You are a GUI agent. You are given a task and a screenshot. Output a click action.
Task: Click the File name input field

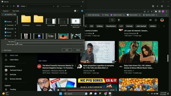49,42
